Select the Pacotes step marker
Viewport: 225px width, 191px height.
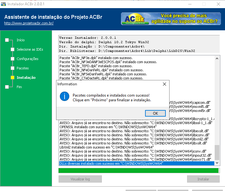coord(13,68)
